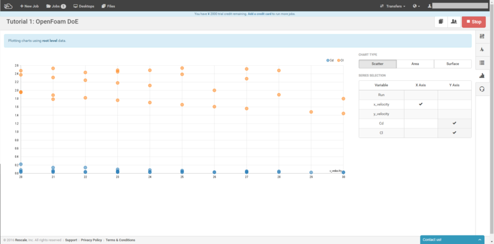The width and height of the screenshot is (494, 244).
Task: Click the copy job icon button
Action: click(x=441, y=22)
